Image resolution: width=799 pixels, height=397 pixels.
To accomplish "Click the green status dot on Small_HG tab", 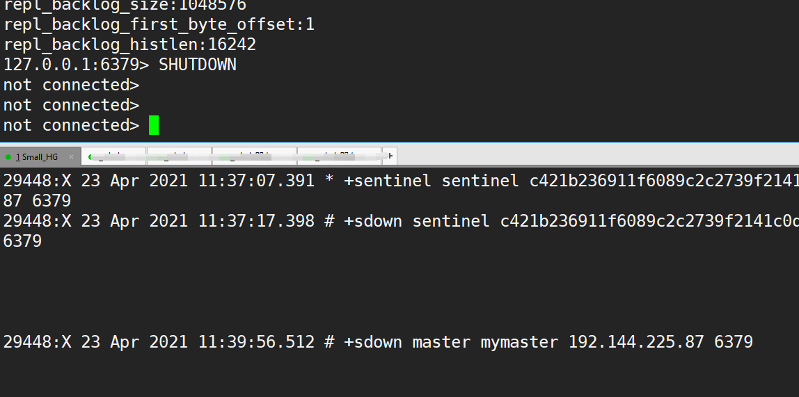I will (8, 156).
